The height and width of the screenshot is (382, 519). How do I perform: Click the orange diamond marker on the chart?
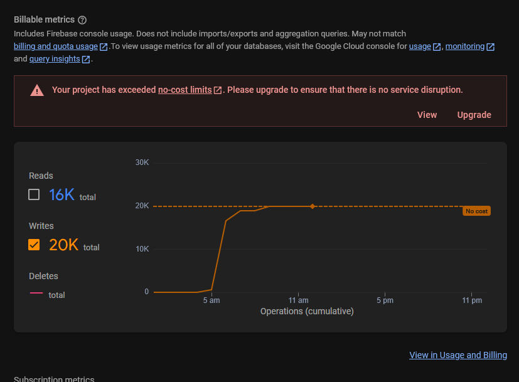[x=313, y=206]
